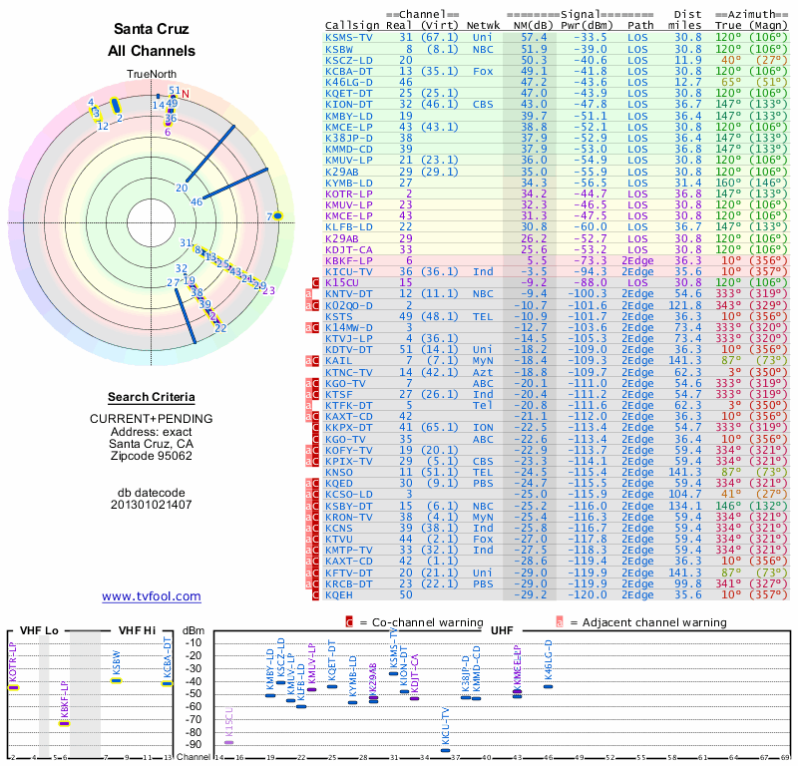798x766 pixels.
Task: Select the KCBA-DT callsign in the table
Action: pos(350,71)
